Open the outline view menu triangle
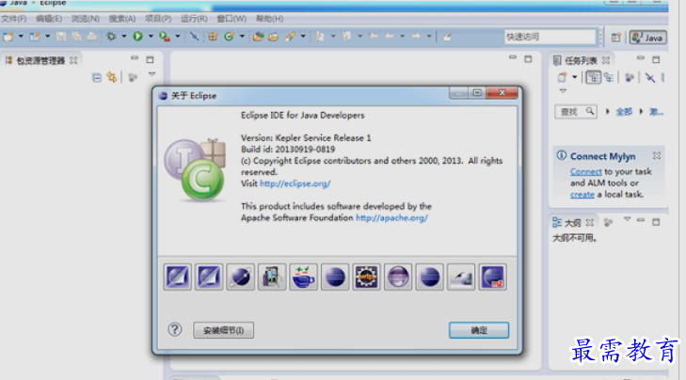Viewport: 686px width, 380px height. click(x=627, y=219)
